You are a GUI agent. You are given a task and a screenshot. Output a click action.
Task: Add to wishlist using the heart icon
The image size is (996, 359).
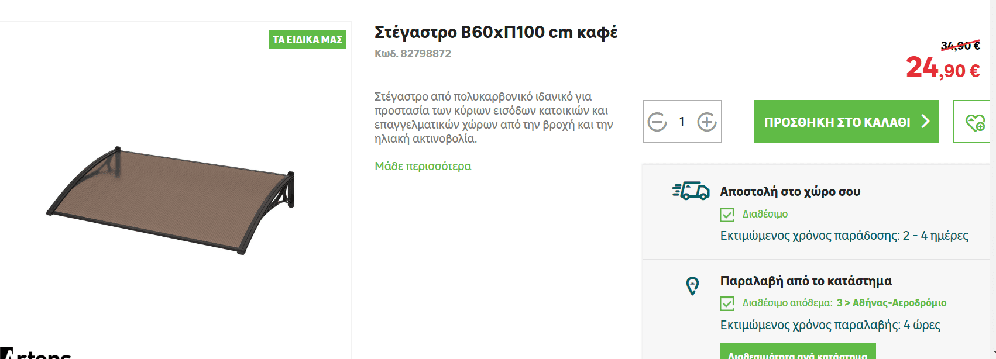(975, 122)
